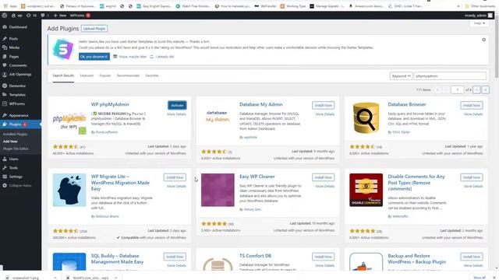Image resolution: width=499 pixels, height=280 pixels.
Task: Open the Easy WP Cleaner title link
Action: [257, 177]
